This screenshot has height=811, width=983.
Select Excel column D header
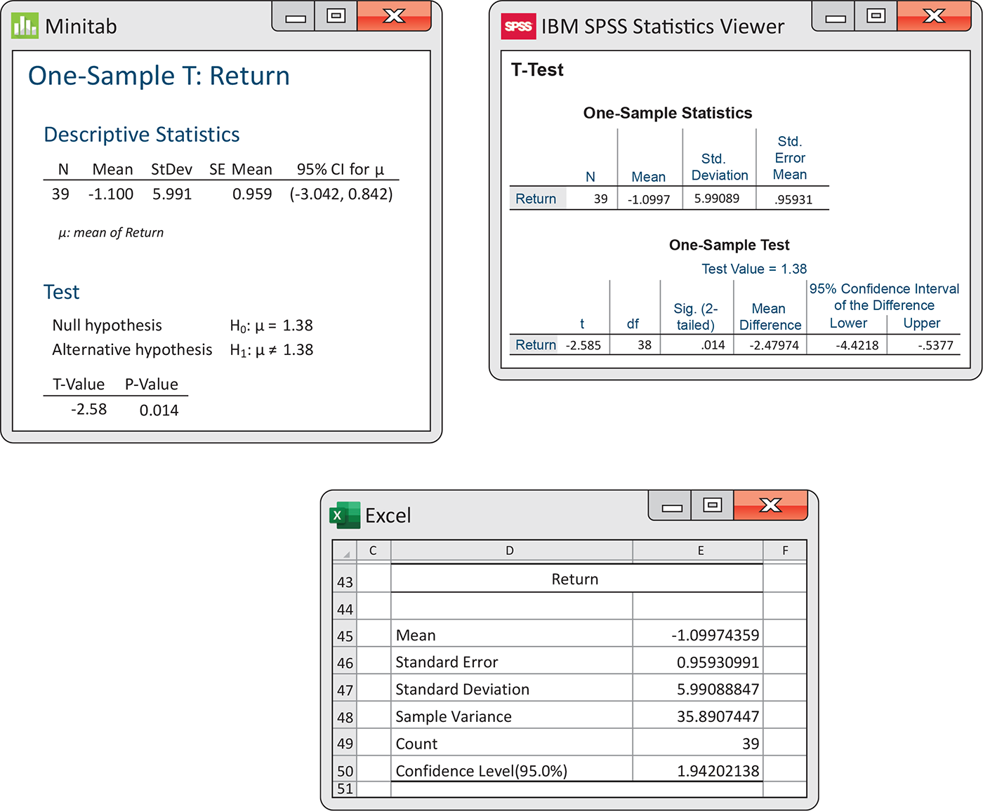[511, 551]
